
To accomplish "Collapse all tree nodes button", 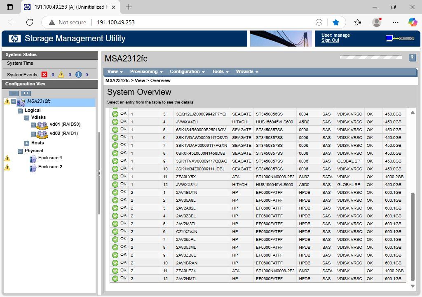I will (14, 93).
